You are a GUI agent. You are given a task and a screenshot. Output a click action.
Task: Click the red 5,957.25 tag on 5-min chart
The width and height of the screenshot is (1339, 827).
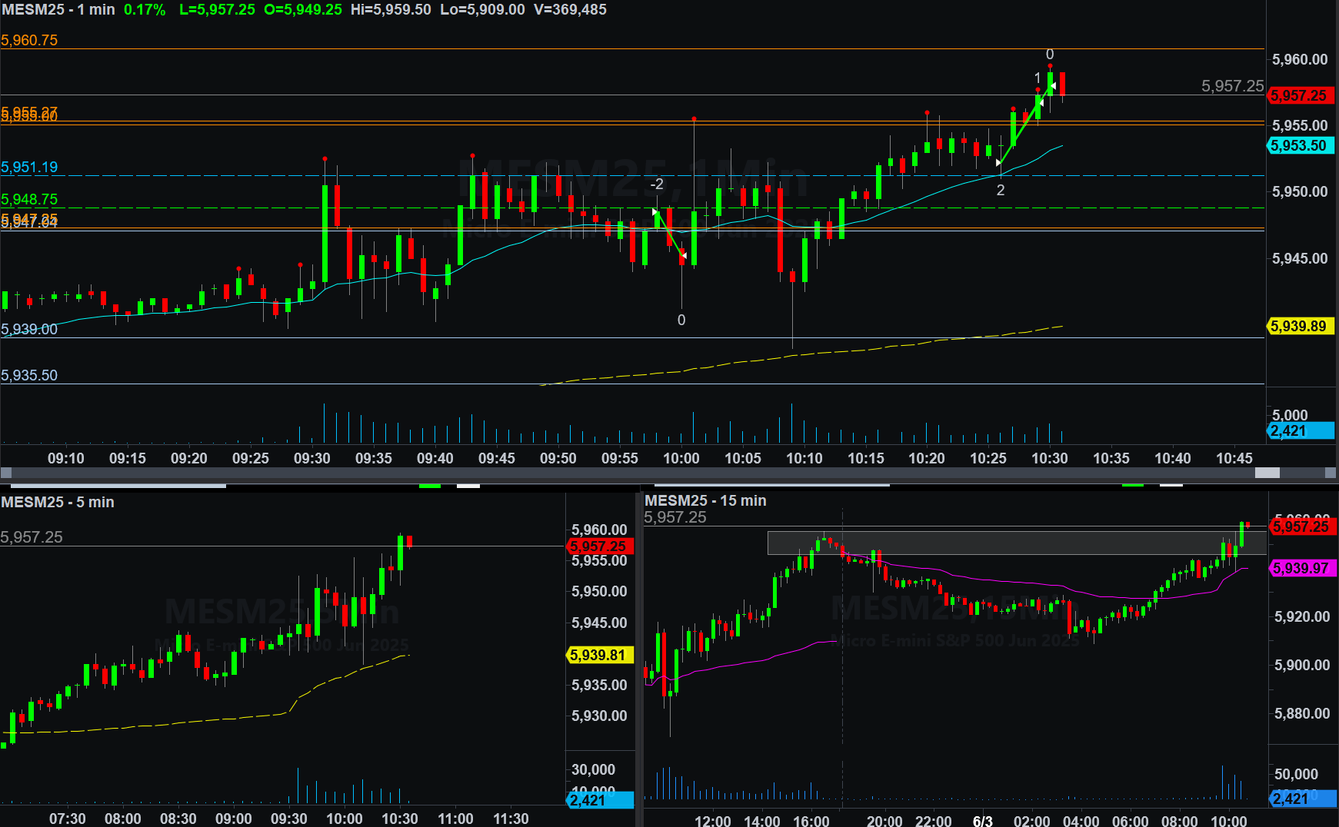tap(599, 546)
